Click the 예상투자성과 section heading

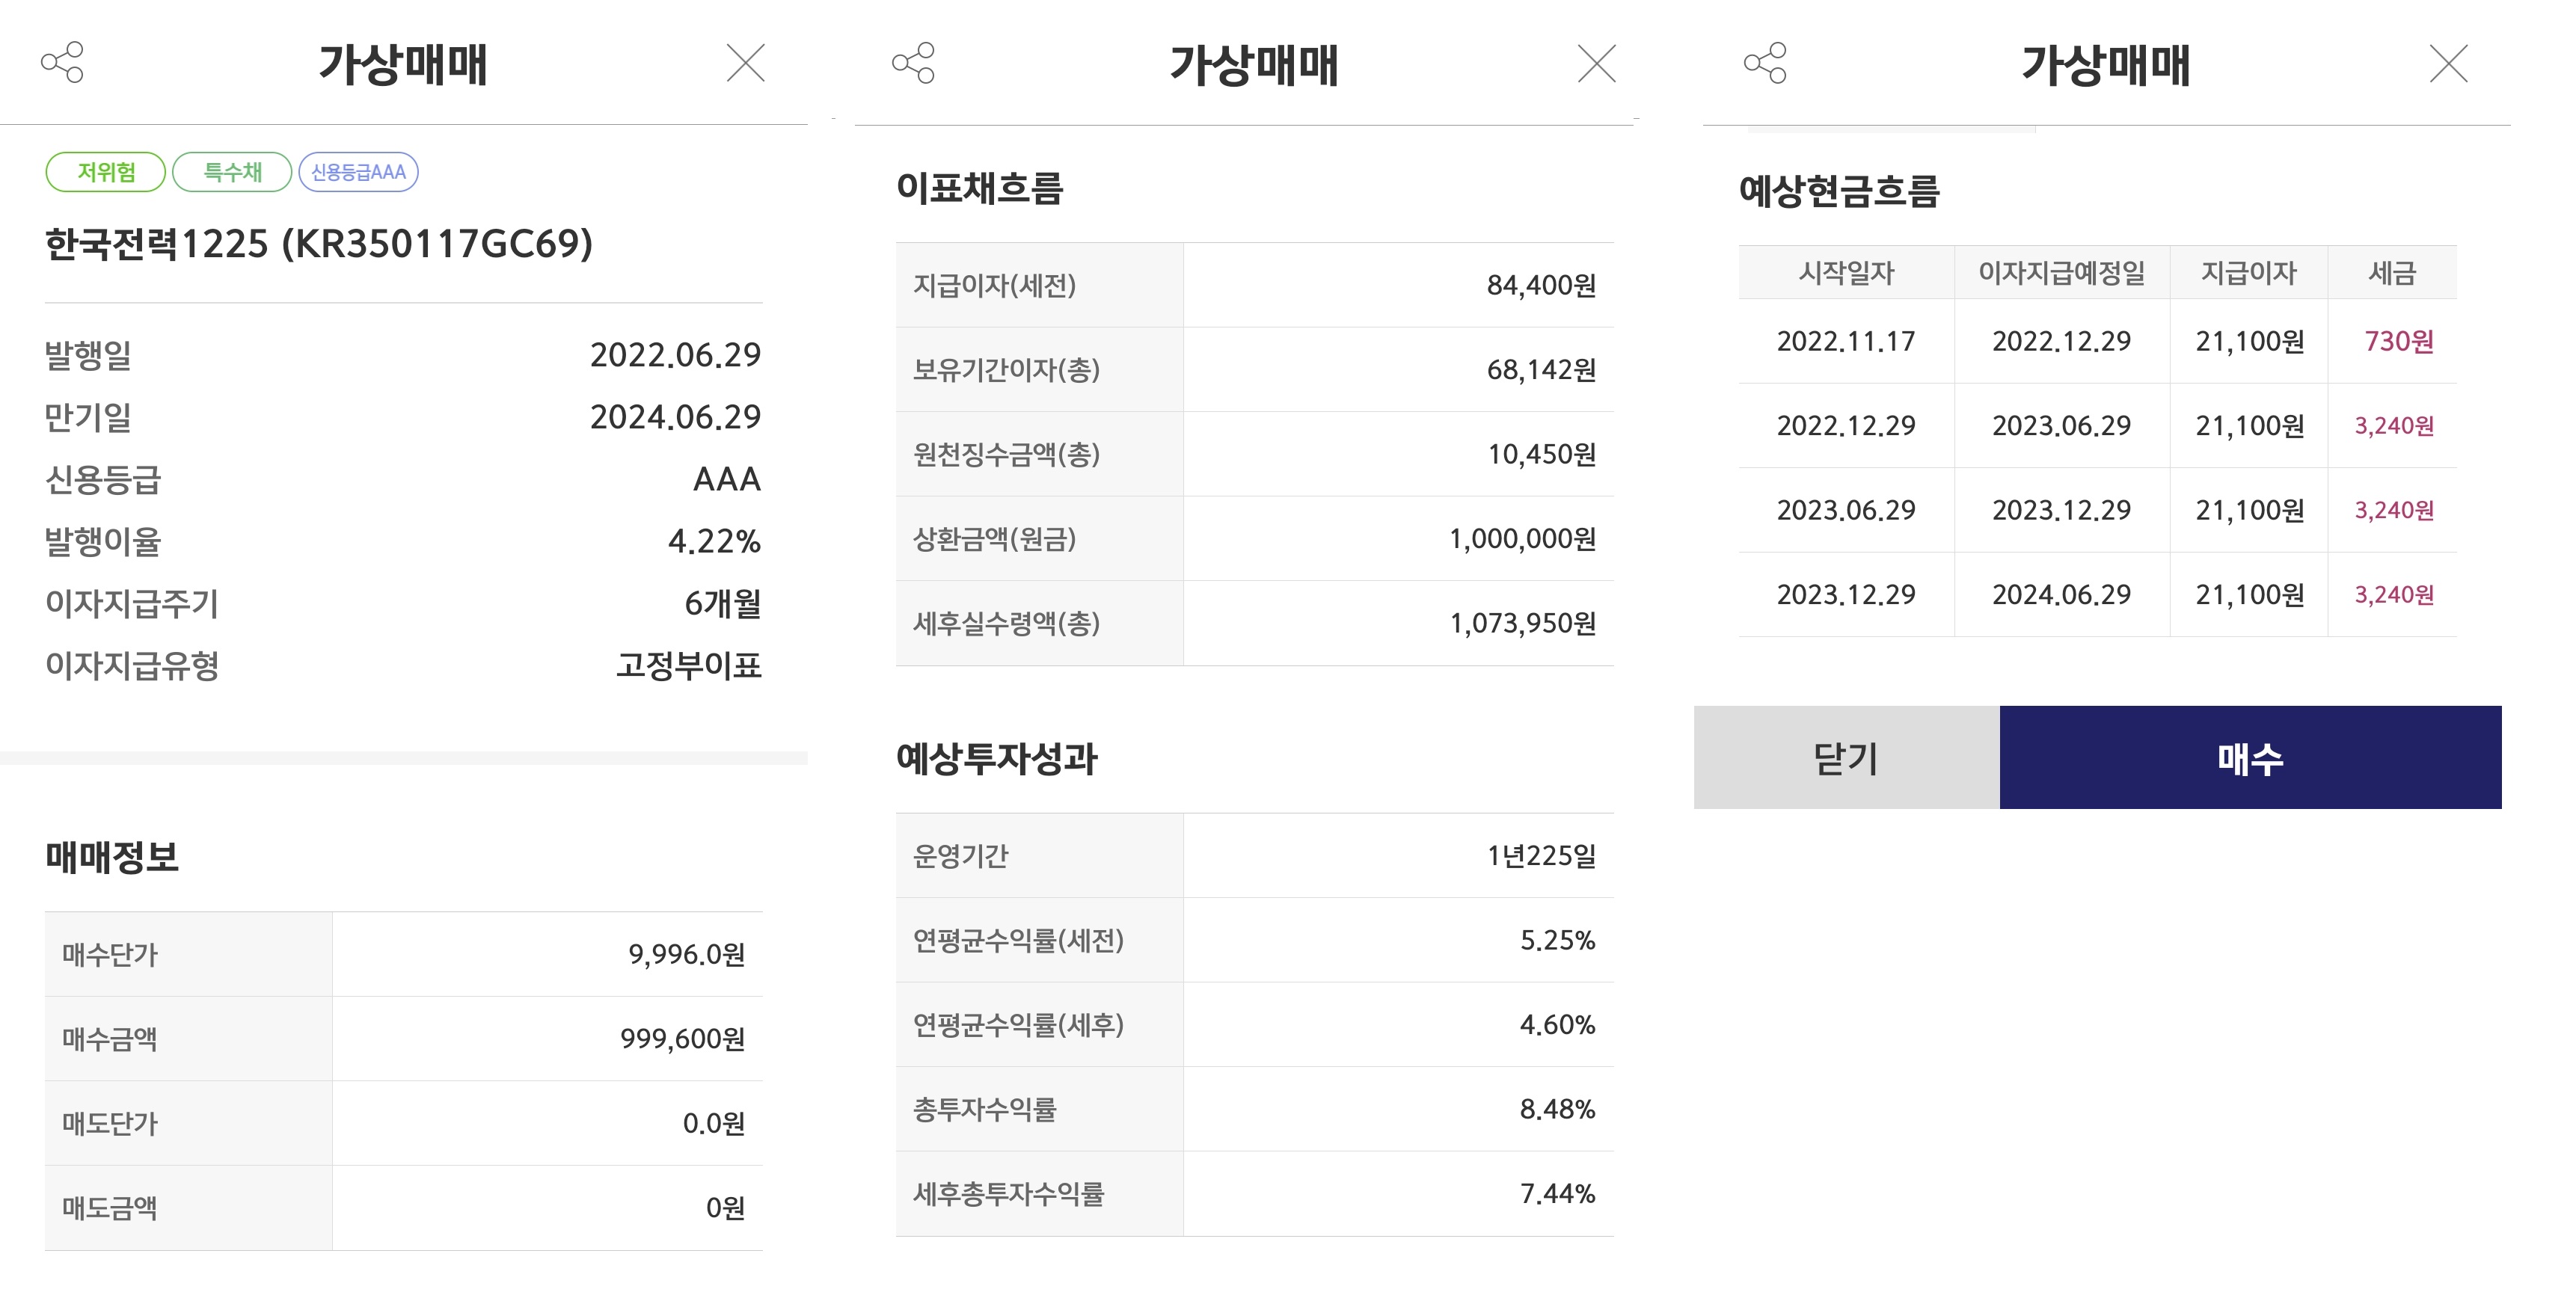click(997, 759)
